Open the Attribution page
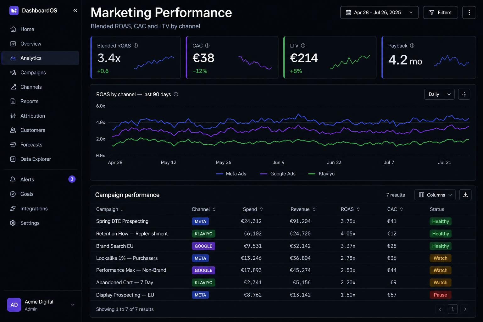This screenshot has width=483, height=322. 41,116
